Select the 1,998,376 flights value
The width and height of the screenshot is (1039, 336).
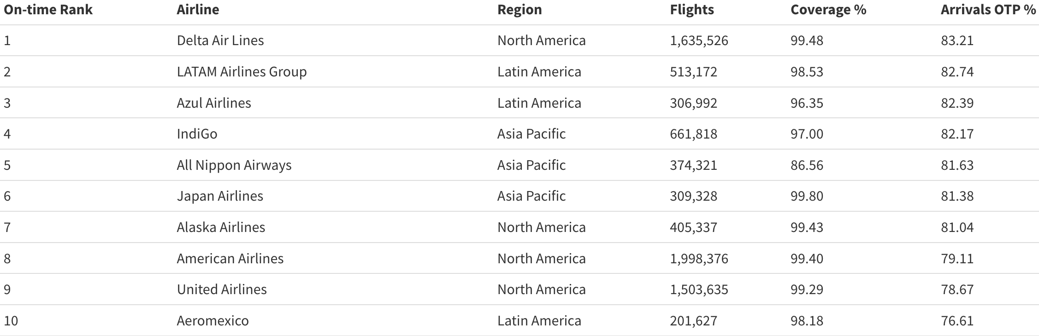click(x=699, y=259)
